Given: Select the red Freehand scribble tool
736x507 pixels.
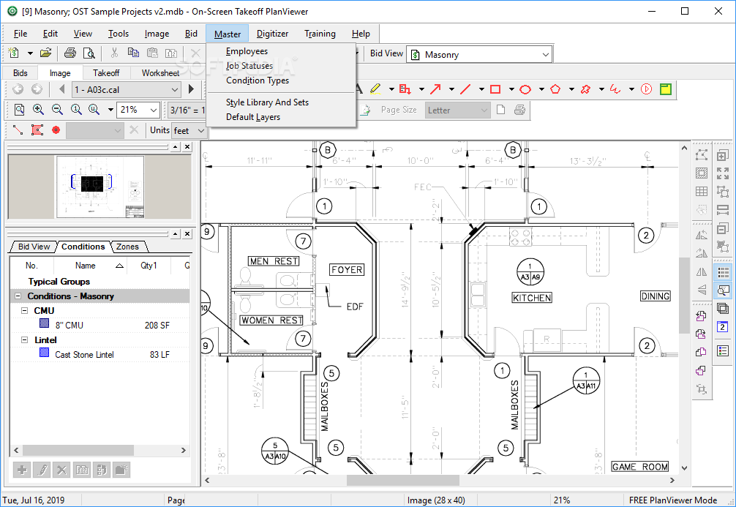Looking at the screenshot, I should (615, 89).
